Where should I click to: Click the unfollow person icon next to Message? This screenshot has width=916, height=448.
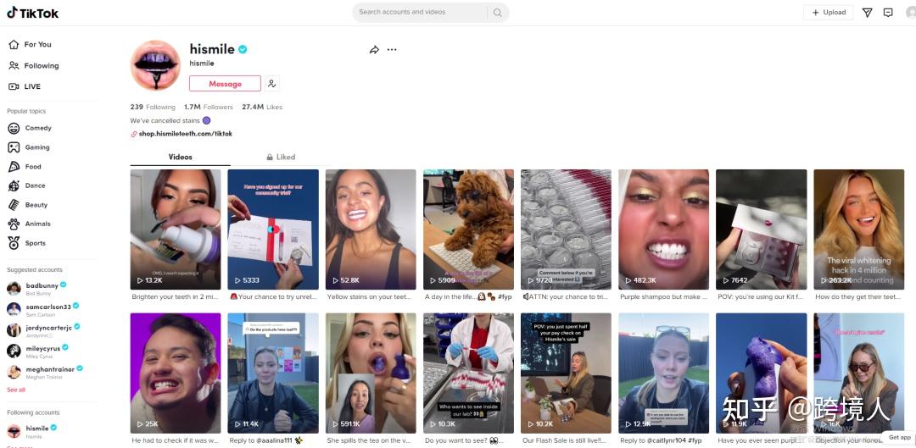click(x=271, y=83)
